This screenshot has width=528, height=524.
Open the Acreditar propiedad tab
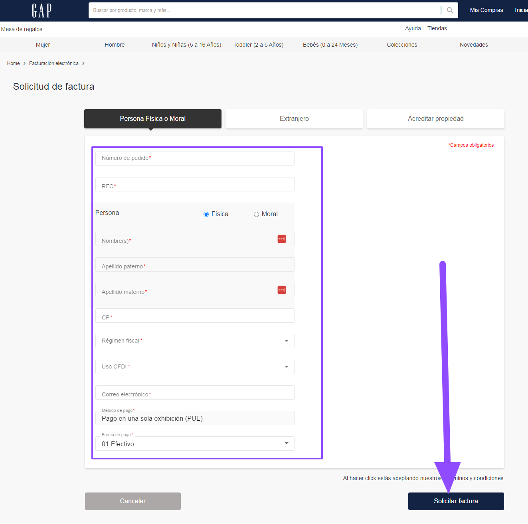click(x=436, y=119)
